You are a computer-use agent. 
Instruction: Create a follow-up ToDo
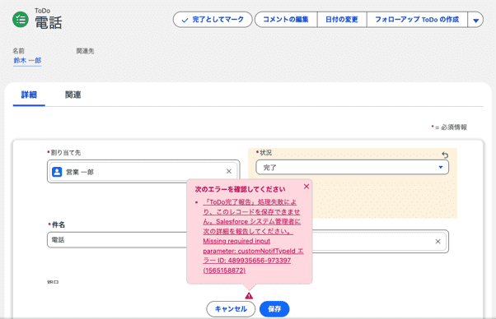(417, 20)
